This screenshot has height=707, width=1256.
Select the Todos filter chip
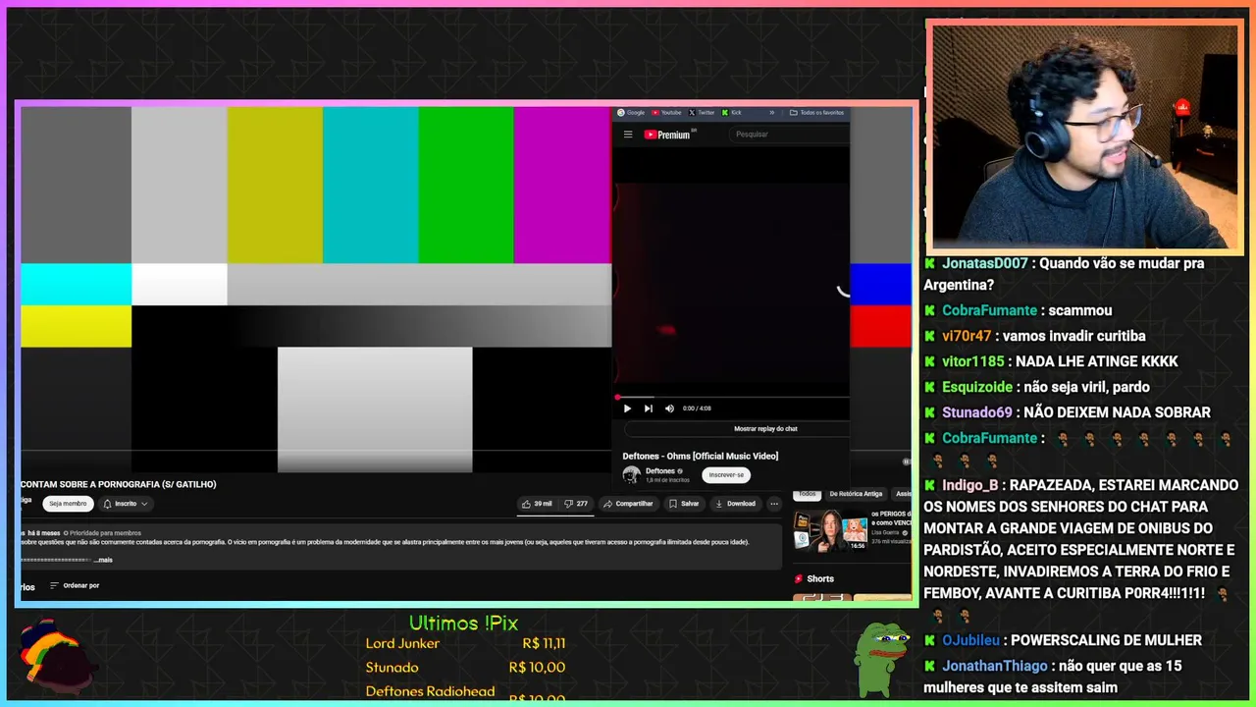[807, 494]
